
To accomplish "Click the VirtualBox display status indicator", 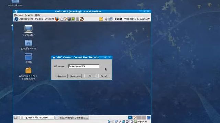I will 127,122.
